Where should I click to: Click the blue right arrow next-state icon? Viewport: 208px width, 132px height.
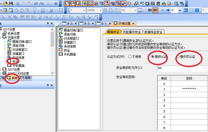(168, 10)
